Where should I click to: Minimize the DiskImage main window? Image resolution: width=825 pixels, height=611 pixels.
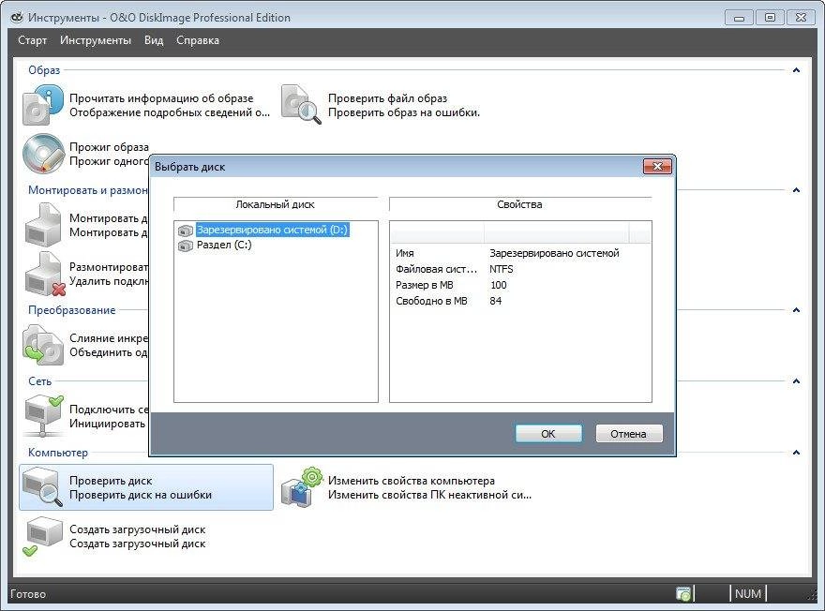(739, 18)
